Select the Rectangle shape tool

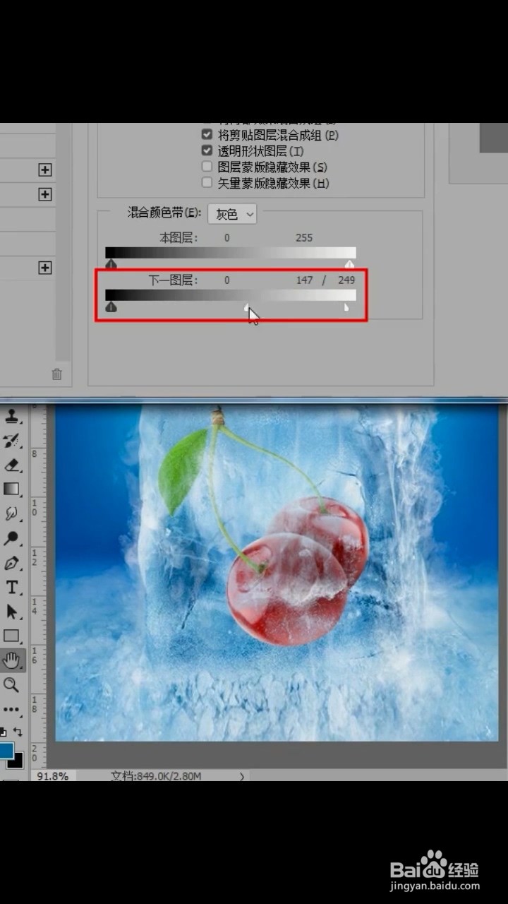click(x=12, y=636)
